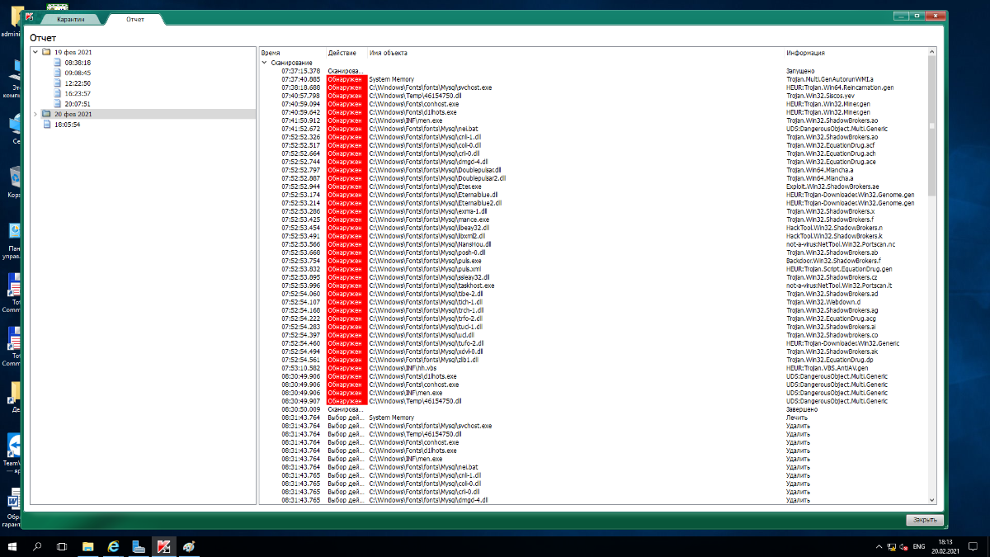This screenshot has height=557, width=990.
Task: Click the report list vertical scrollbar thumb
Action: [x=932, y=125]
